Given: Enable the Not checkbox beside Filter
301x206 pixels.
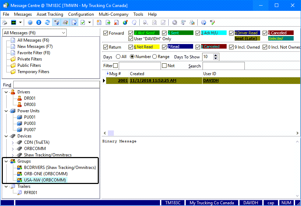Looking at the screenshot, I should [164, 66].
